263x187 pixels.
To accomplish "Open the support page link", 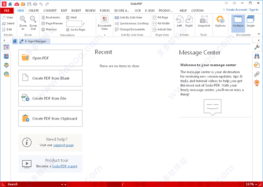I will click(64, 145).
